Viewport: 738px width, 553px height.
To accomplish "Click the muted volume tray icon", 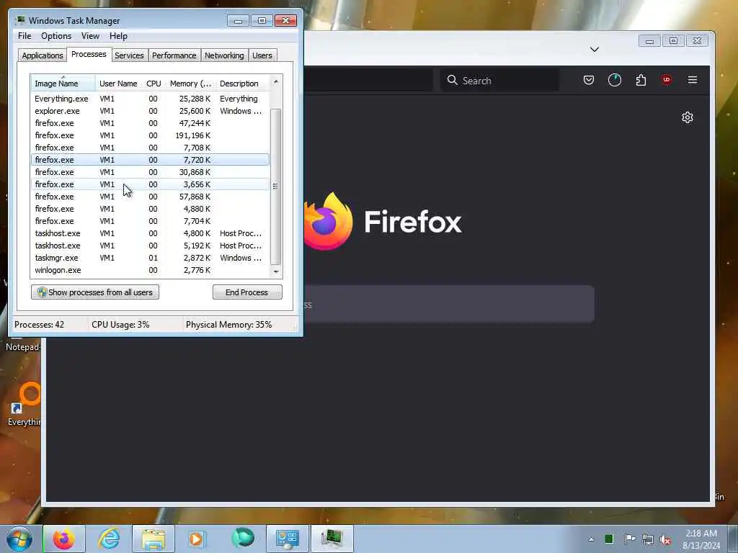I will click(665, 540).
